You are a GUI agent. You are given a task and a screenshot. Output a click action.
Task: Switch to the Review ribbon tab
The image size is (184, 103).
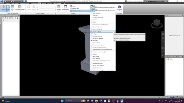point(25,3)
